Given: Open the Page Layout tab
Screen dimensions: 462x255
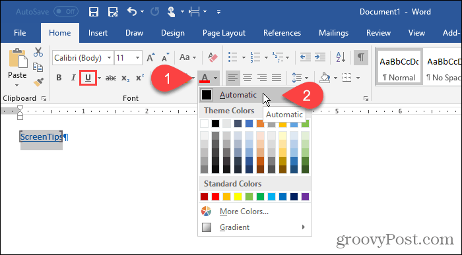Looking at the screenshot, I should coord(224,33).
